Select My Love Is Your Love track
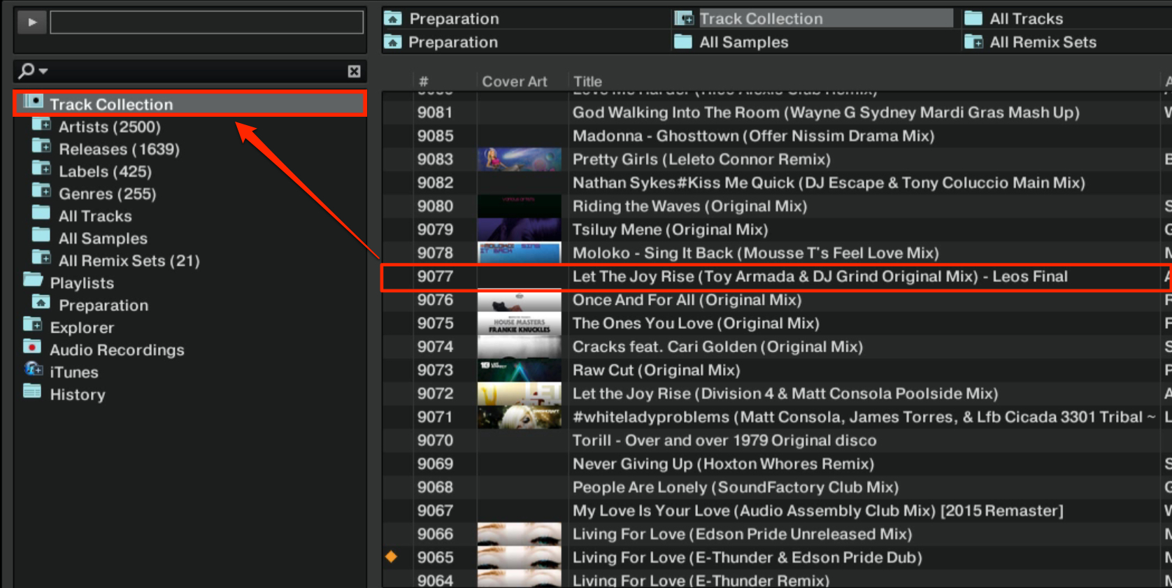1172x588 pixels. point(818,510)
